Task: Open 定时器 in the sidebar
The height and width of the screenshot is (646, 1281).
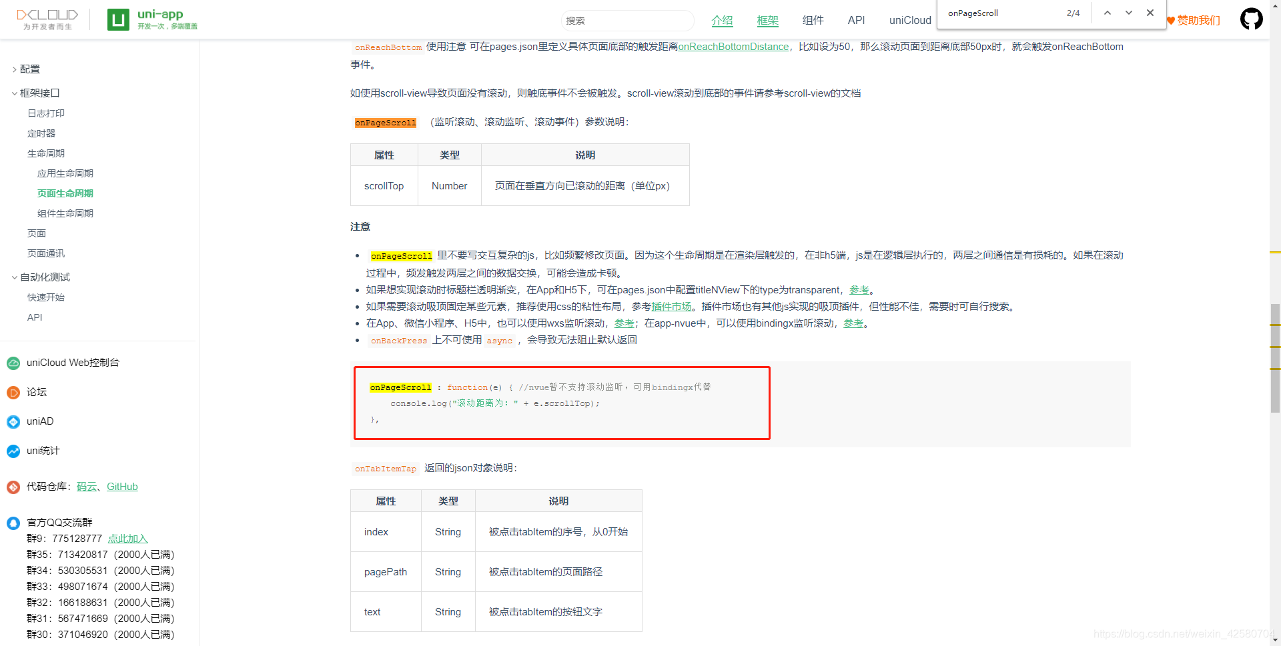Action: 41,133
